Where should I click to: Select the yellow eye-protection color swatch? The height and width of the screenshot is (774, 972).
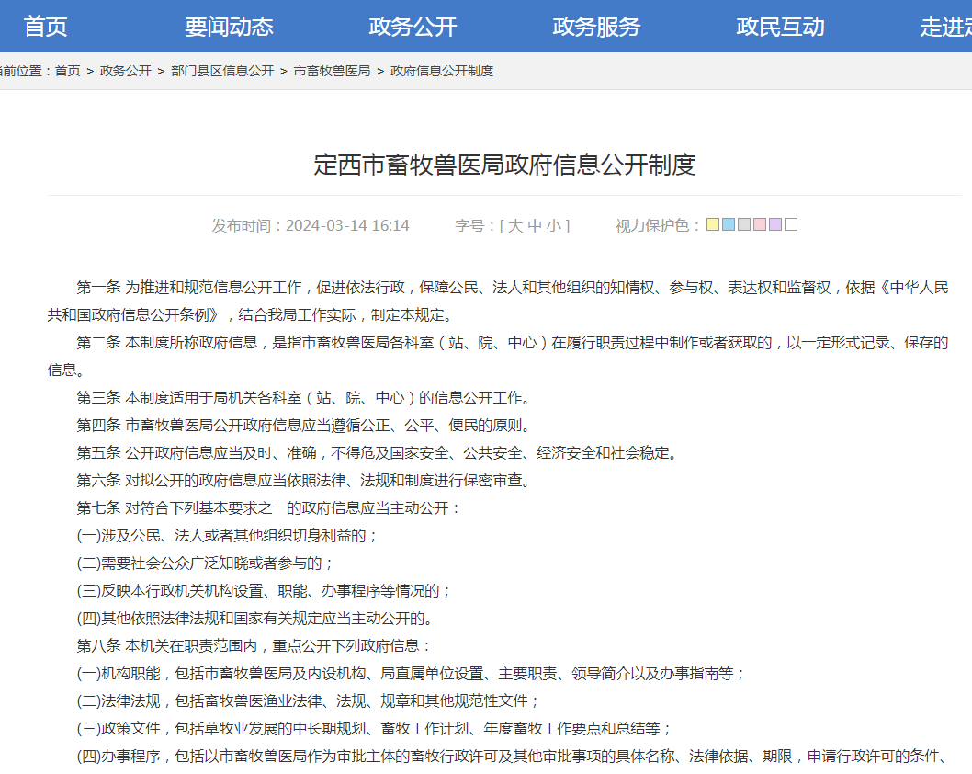coord(713,224)
